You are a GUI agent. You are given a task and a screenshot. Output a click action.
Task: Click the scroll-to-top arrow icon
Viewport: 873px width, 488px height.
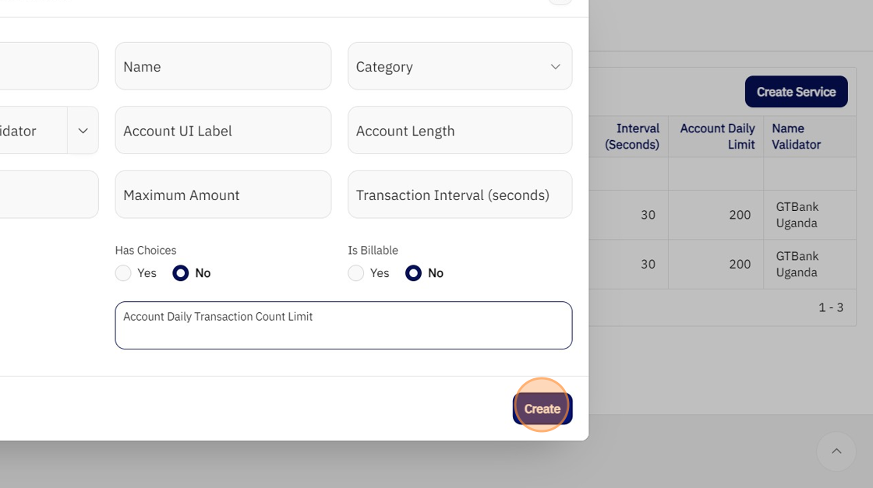tap(836, 451)
